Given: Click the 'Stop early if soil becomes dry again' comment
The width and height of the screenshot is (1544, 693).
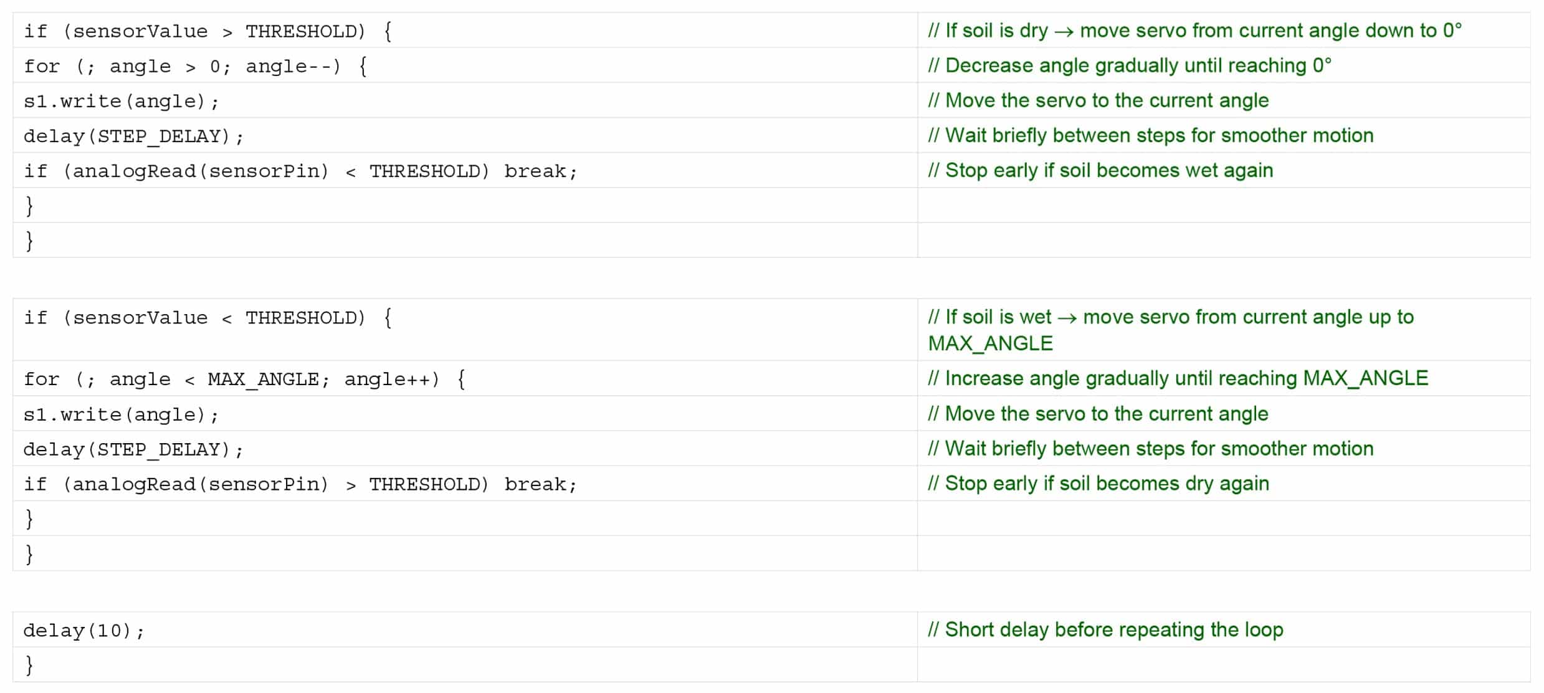Looking at the screenshot, I should coord(1098,484).
